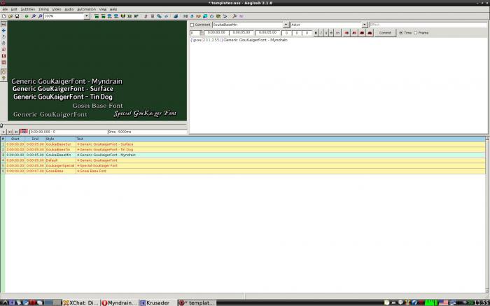Screen dimensions: 490x306
Task: Click the green Jump To arrow icon
Action: coord(27,16)
